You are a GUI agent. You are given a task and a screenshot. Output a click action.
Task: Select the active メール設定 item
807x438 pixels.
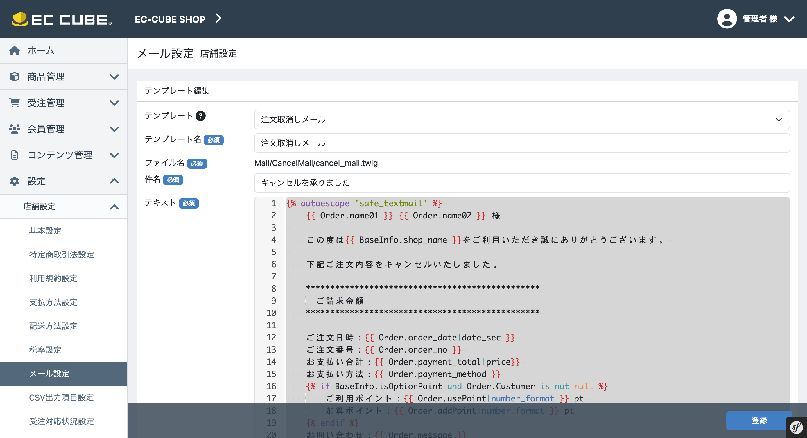[x=64, y=374]
